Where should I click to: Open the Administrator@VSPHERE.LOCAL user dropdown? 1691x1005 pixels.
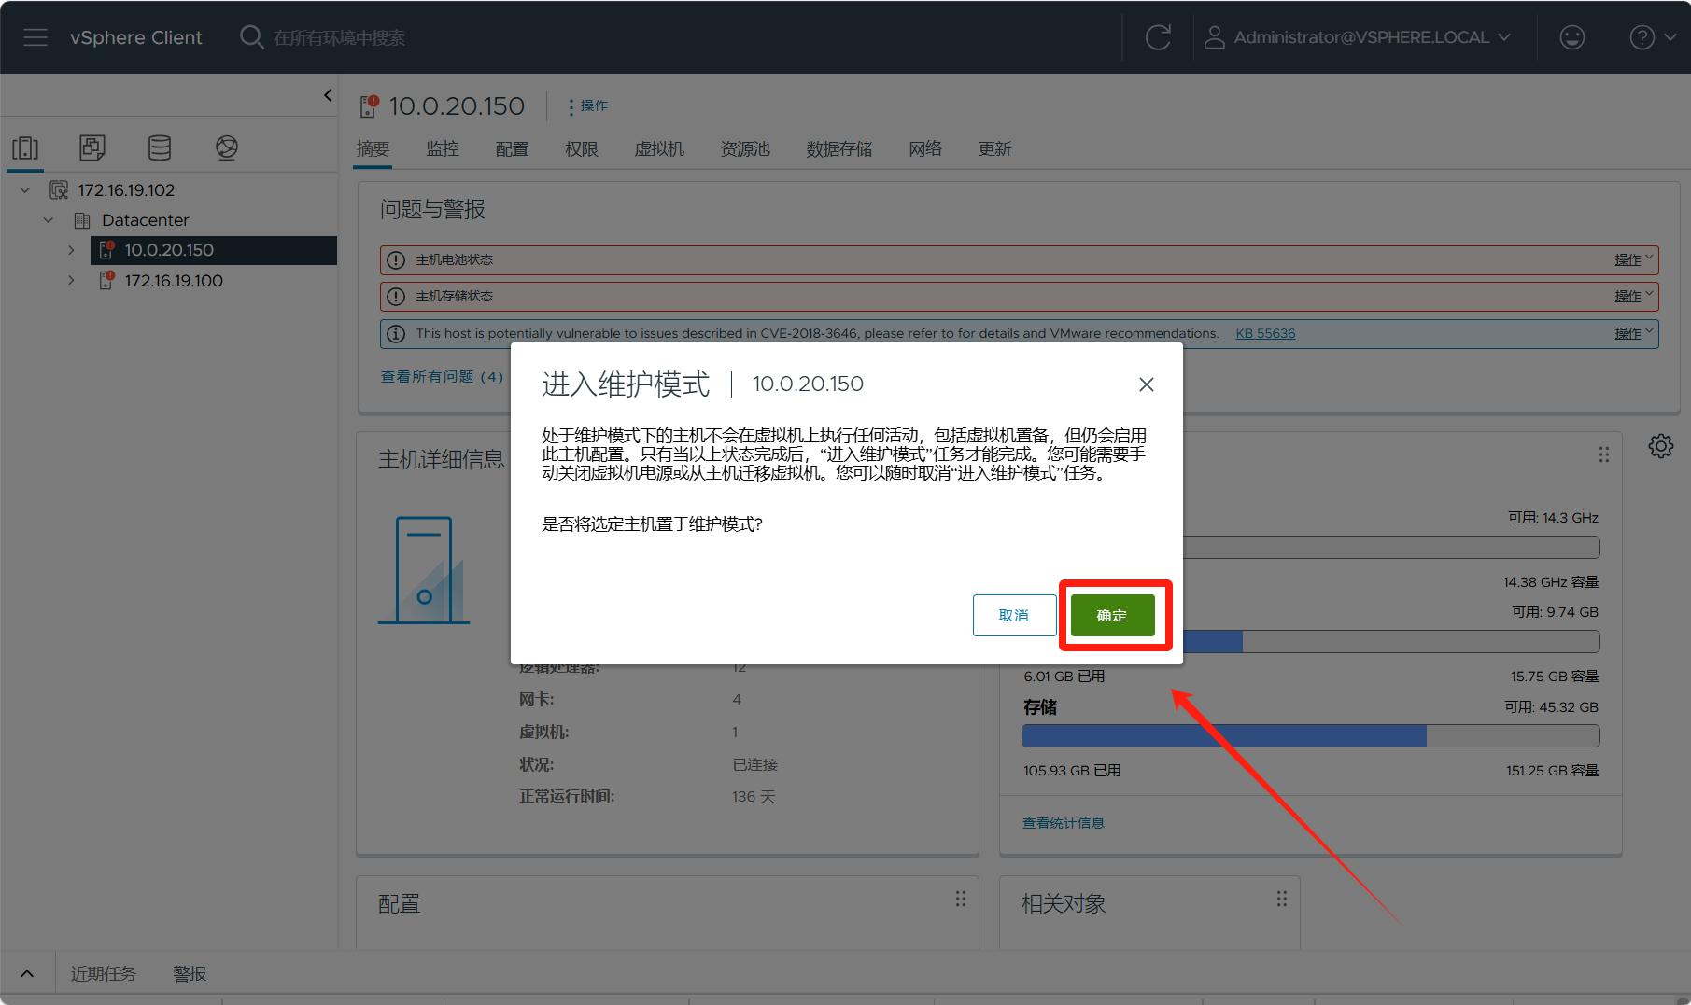click(1359, 37)
